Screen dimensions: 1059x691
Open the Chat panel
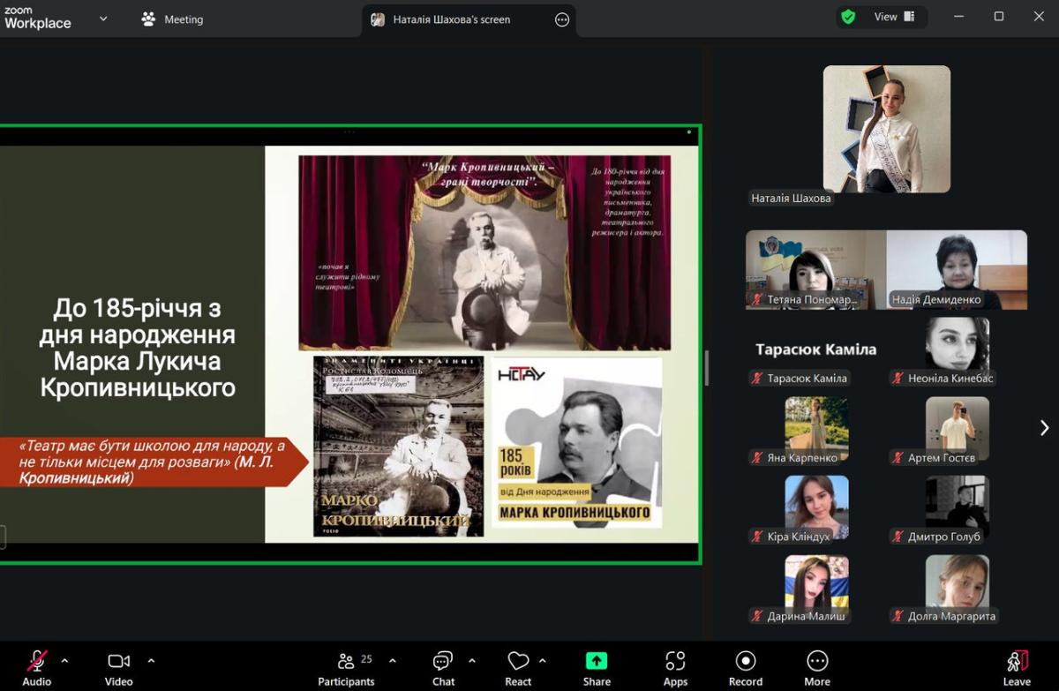(443, 668)
